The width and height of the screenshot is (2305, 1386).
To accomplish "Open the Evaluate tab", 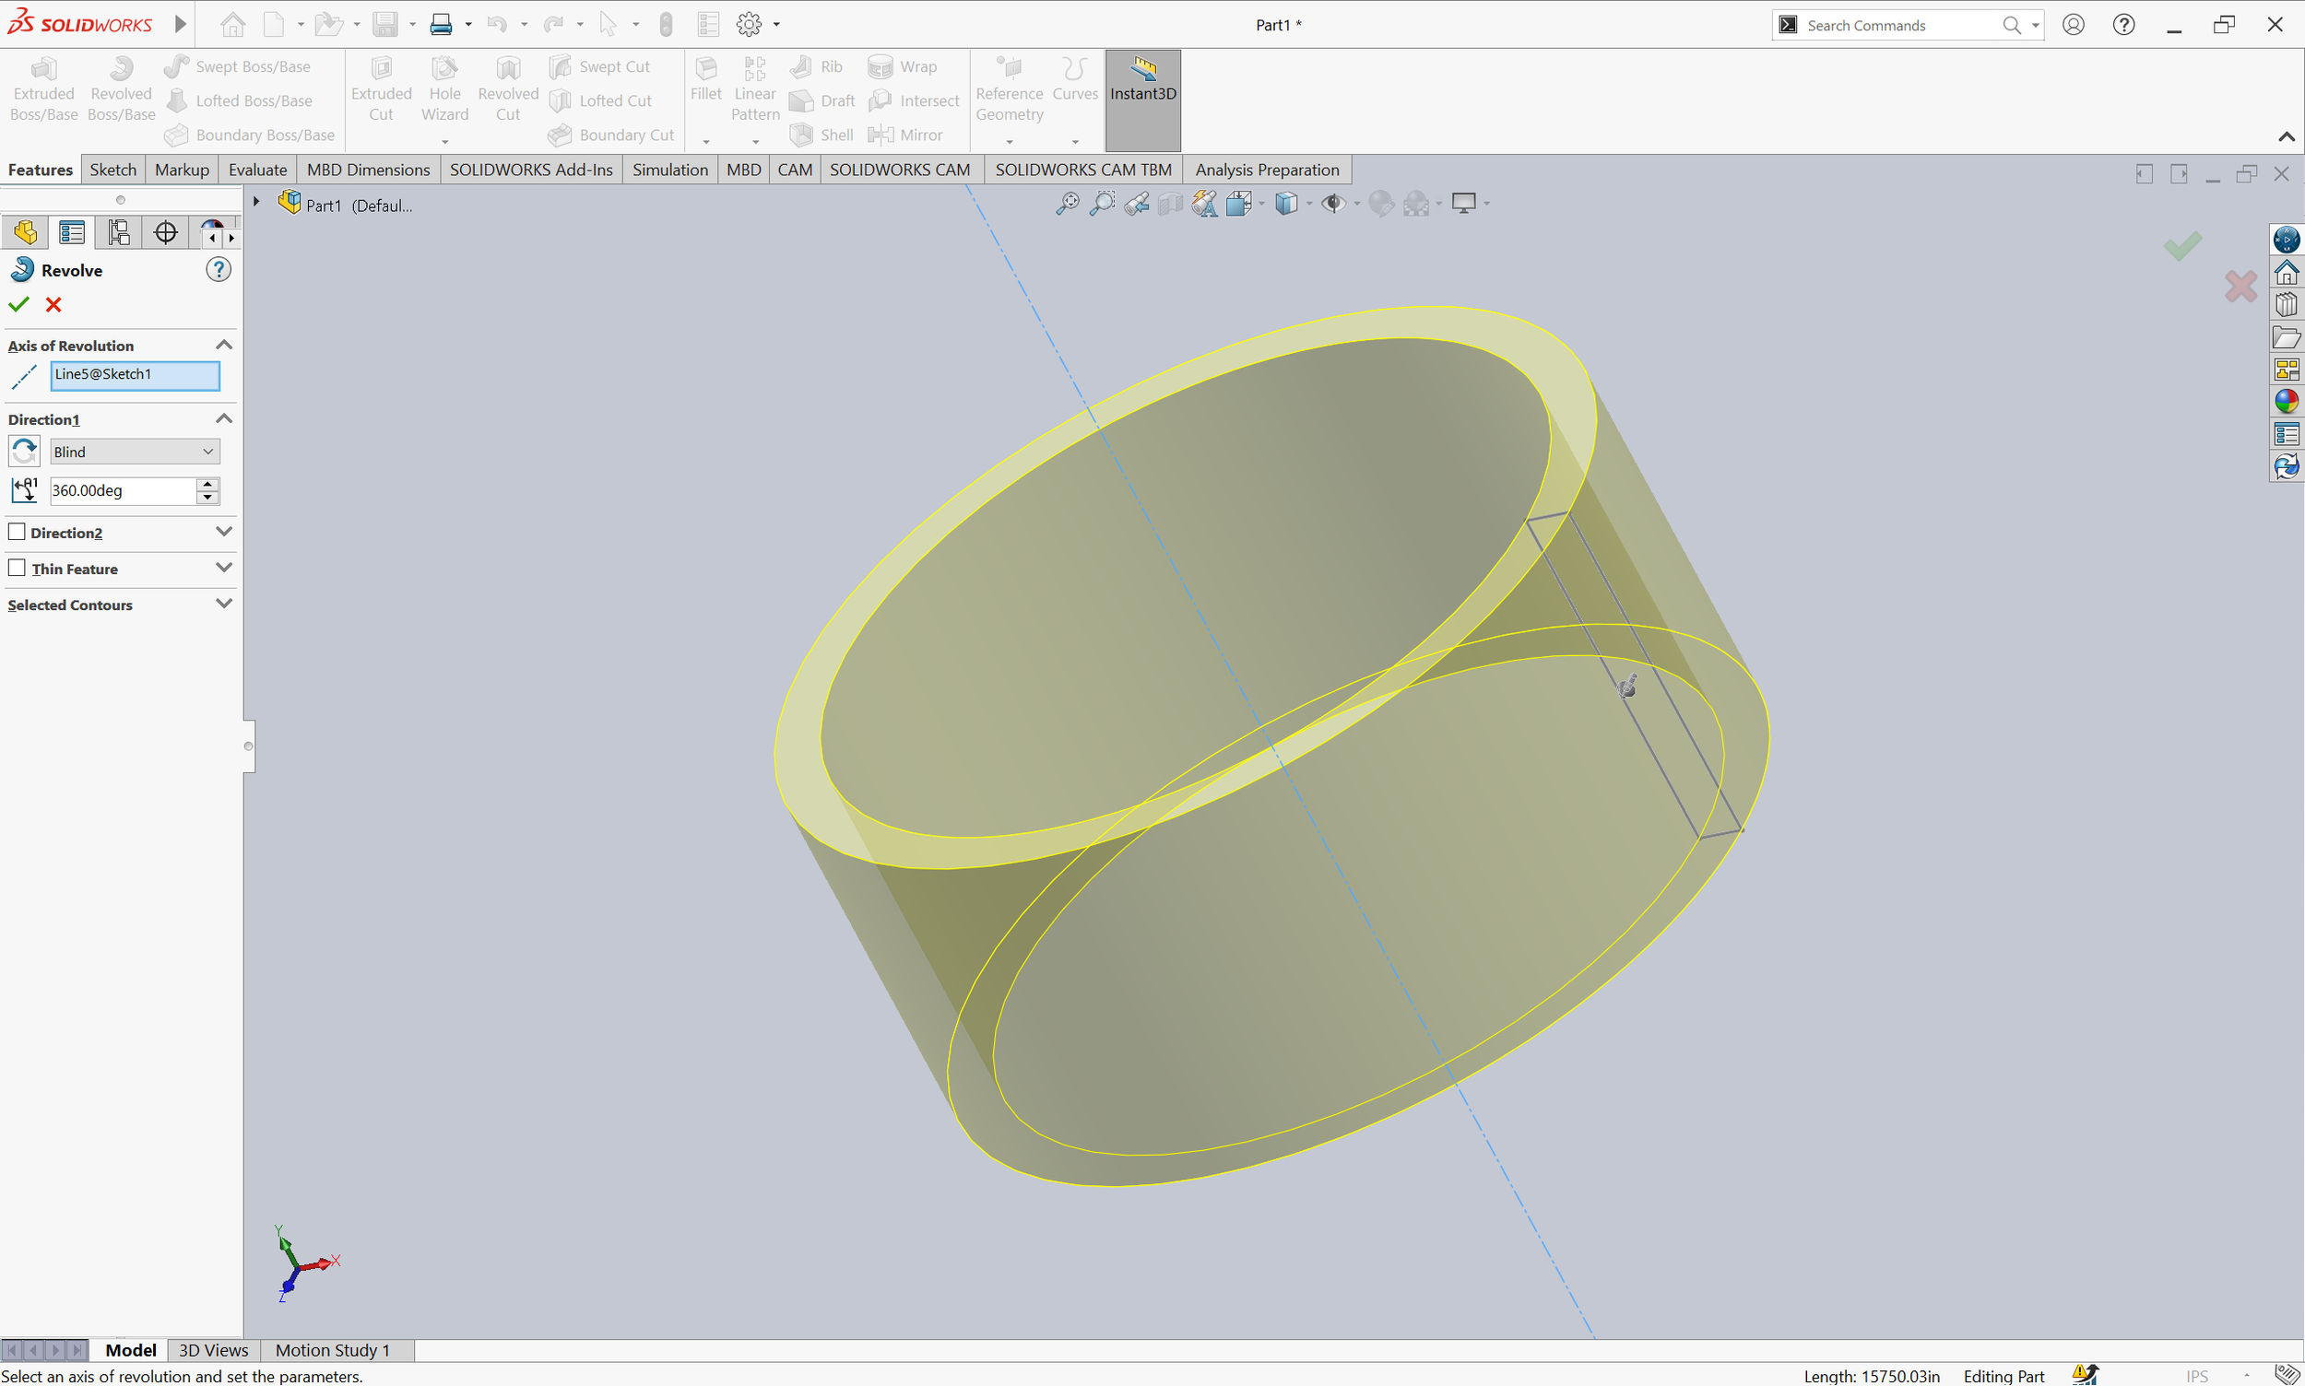I will click(258, 169).
